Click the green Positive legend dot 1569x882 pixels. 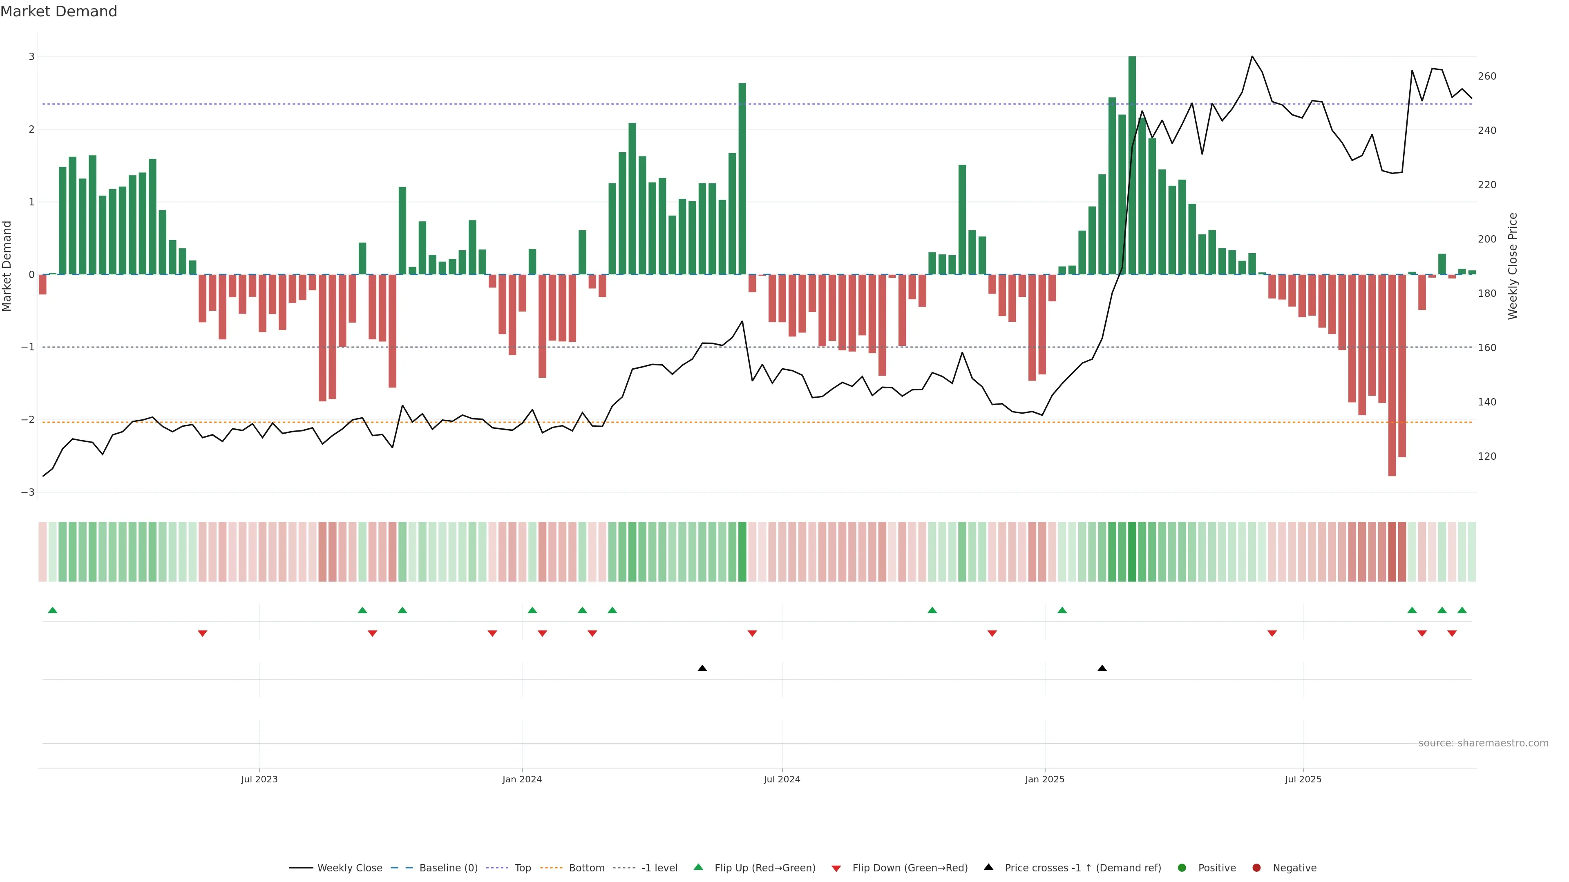click(1182, 868)
